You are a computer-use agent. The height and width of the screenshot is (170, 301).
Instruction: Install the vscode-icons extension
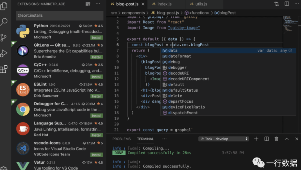[96, 155]
